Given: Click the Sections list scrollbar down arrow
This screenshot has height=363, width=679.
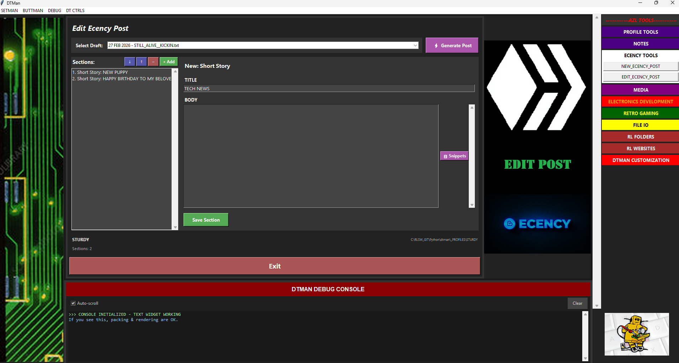Looking at the screenshot, I should (175, 227).
